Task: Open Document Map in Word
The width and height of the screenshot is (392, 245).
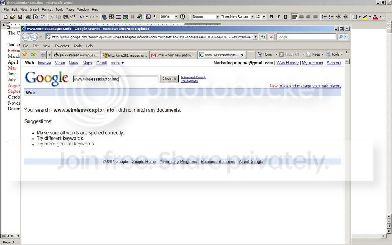Action: coord(148,17)
